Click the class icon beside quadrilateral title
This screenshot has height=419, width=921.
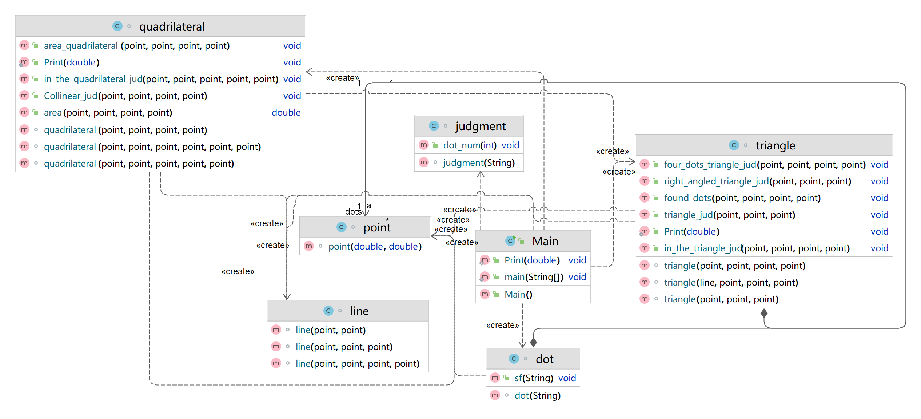tap(117, 26)
